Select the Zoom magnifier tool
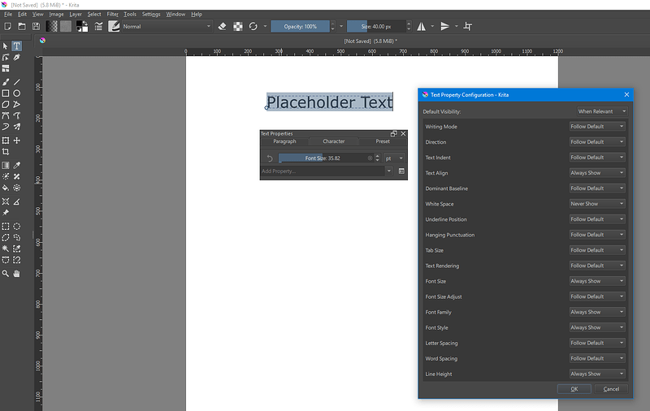The image size is (650, 411). [x=6, y=274]
